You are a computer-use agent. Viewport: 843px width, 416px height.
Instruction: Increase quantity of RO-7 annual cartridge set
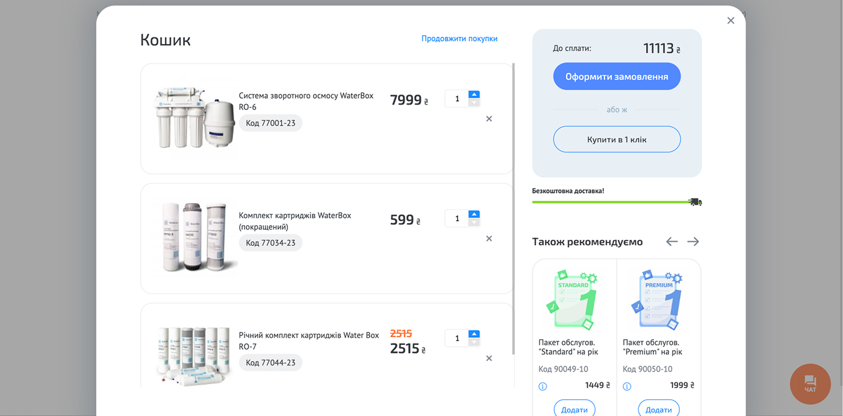coord(474,334)
